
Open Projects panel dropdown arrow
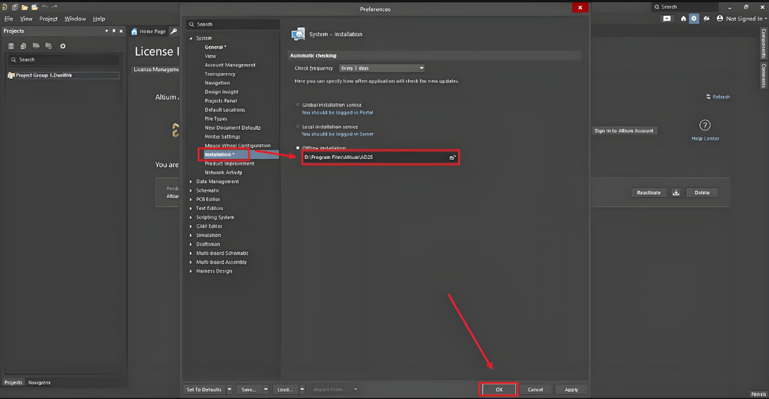[107, 31]
